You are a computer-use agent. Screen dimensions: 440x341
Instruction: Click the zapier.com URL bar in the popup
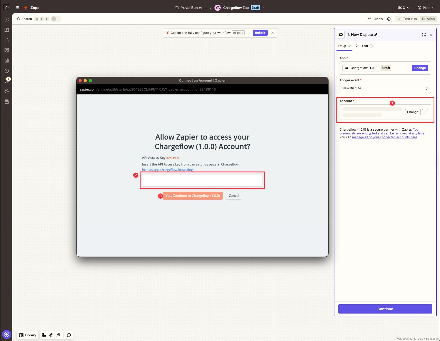[202, 89]
